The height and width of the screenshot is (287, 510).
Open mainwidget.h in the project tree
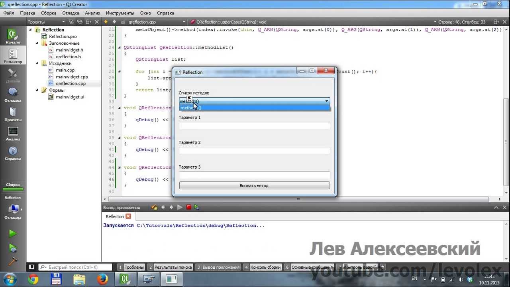pos(69,50)
